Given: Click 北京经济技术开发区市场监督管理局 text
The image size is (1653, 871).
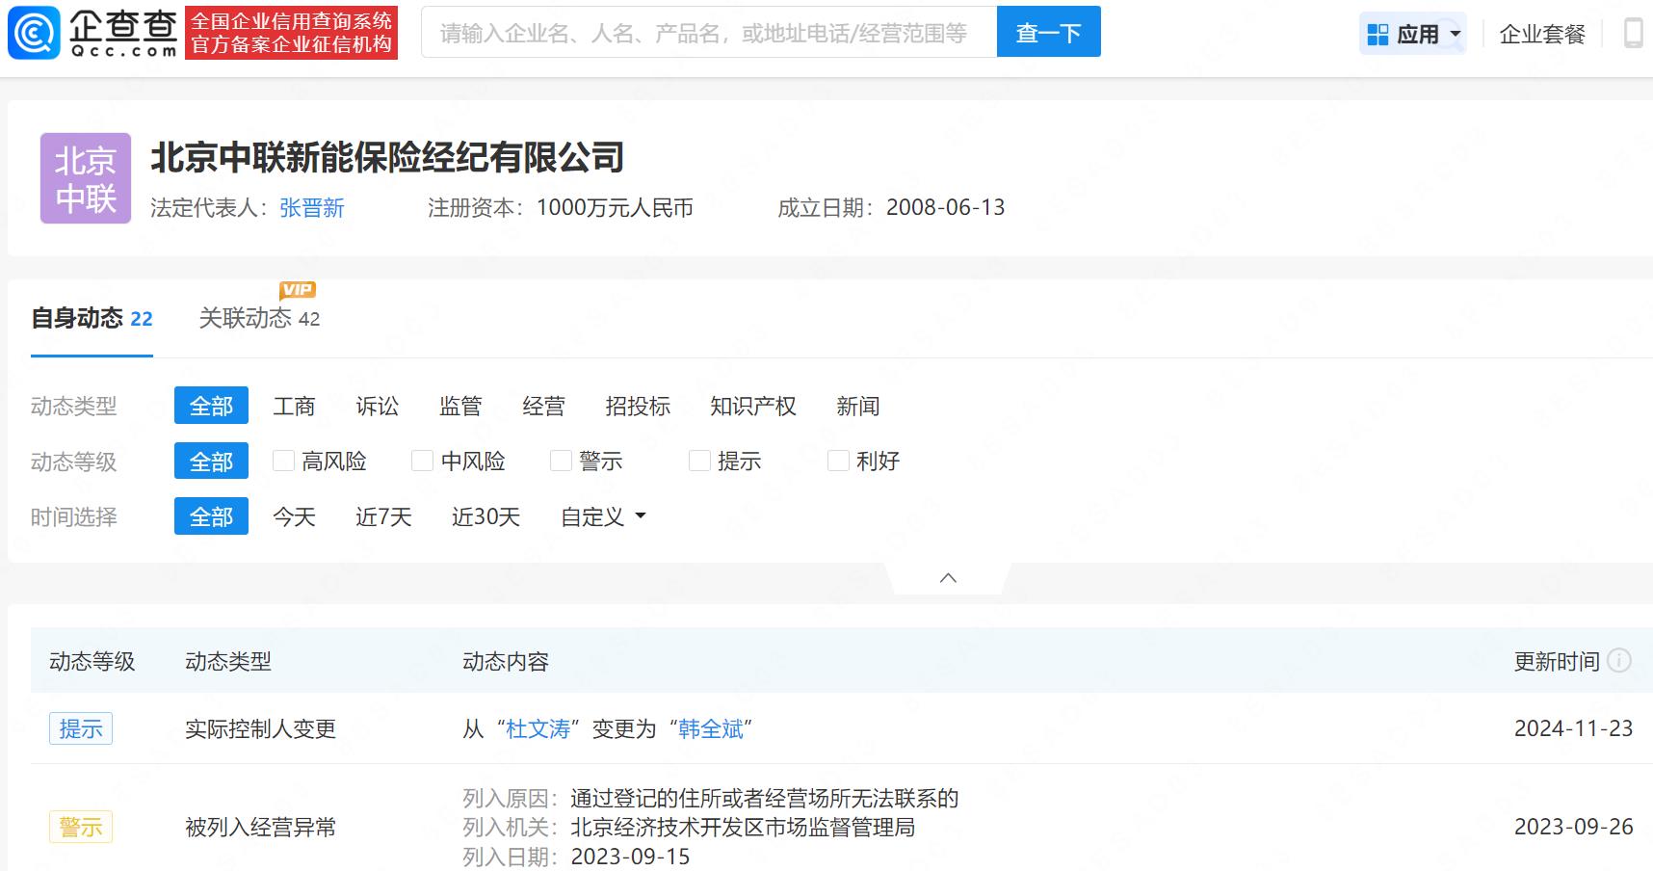Looking at the screenshot, I should tap(743, 828).
